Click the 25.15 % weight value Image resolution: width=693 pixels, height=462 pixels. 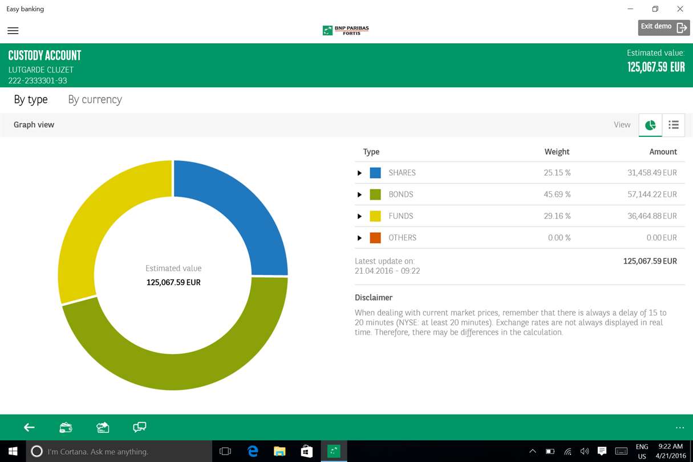point(557,173)
